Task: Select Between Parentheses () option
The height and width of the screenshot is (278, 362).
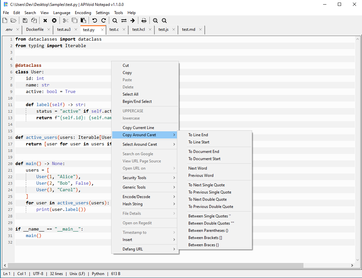Action: pyautogui.click(x=215, y=231)
